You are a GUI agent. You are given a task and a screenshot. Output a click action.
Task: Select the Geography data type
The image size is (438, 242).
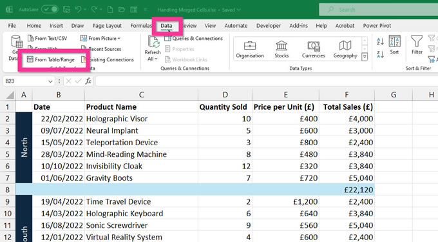click(345, 49)
